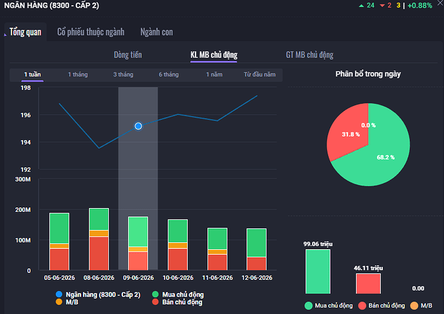Select the Dòng tiền sub-tab
This screenshot has height=314, width=444.
(127, 55)
